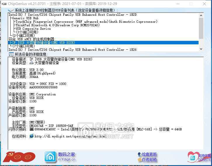Select the USB xHCI host controller row
212x166 pixels.
[x=31, y=39]
